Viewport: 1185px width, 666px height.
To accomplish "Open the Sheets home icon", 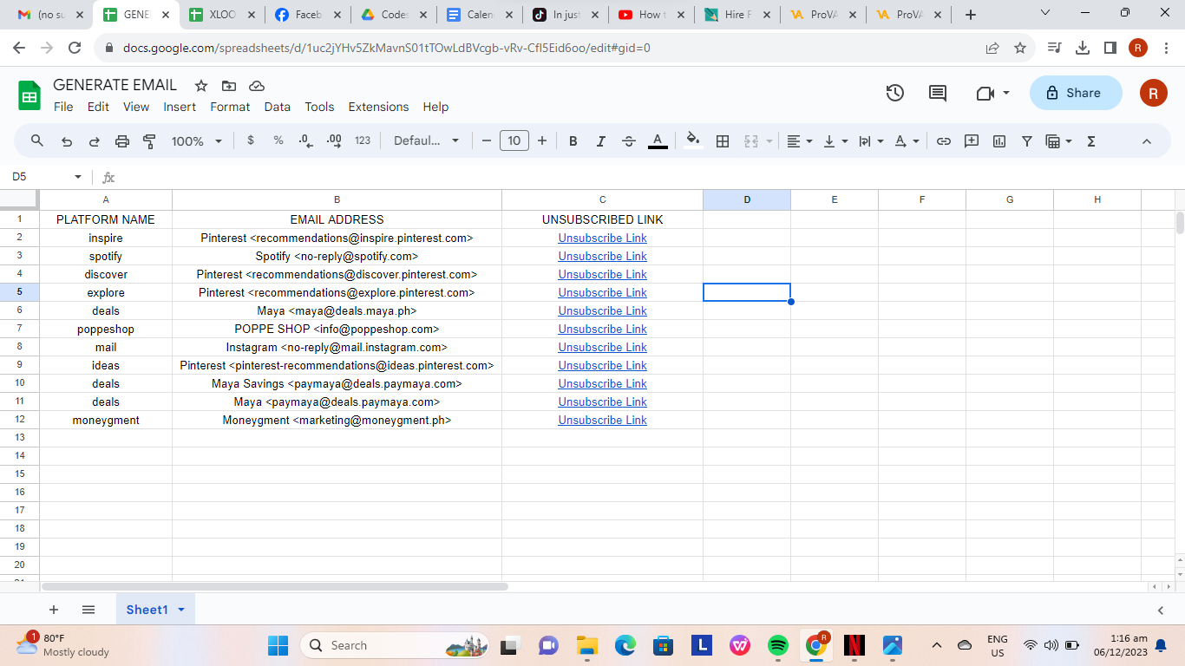I will pyautogui.click(x=29, y=95).
